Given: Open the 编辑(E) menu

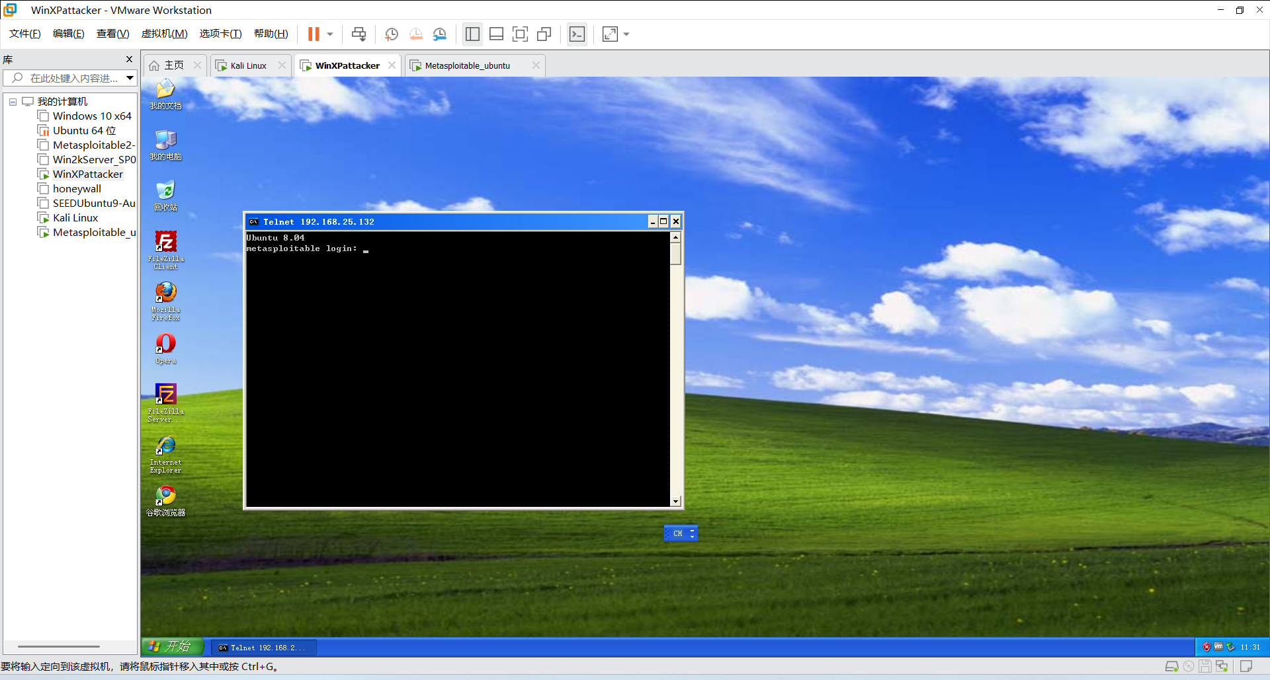Looking at the screenshot, I should [69, 34].
